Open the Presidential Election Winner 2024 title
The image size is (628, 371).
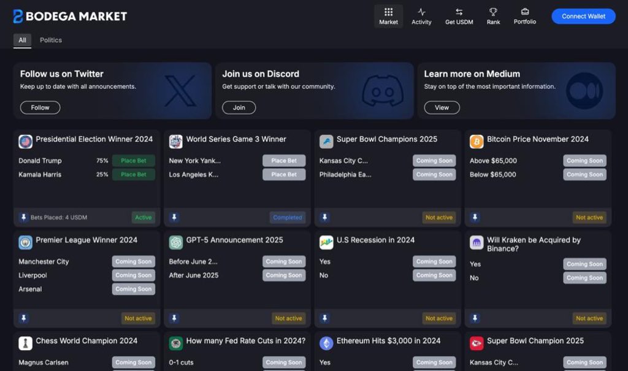(x=94, y=139)
